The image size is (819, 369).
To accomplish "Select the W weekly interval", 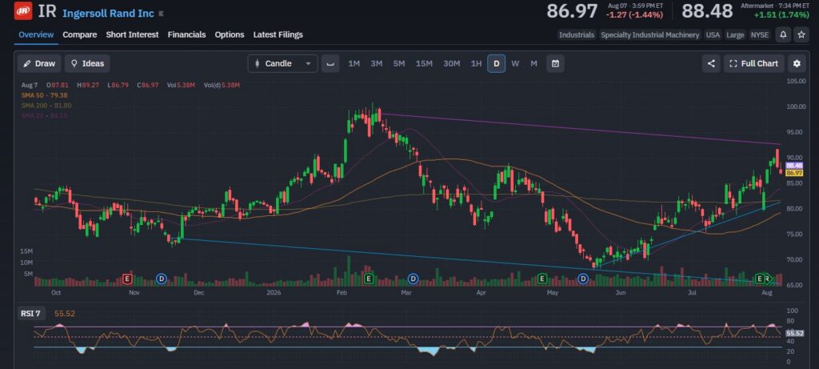I will (x=515, y=63).
